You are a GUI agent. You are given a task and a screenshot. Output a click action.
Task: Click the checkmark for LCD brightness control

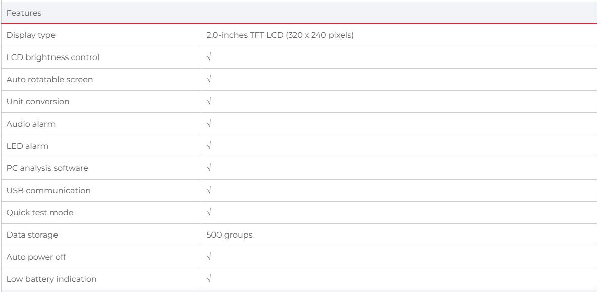[x=209, y=57]
